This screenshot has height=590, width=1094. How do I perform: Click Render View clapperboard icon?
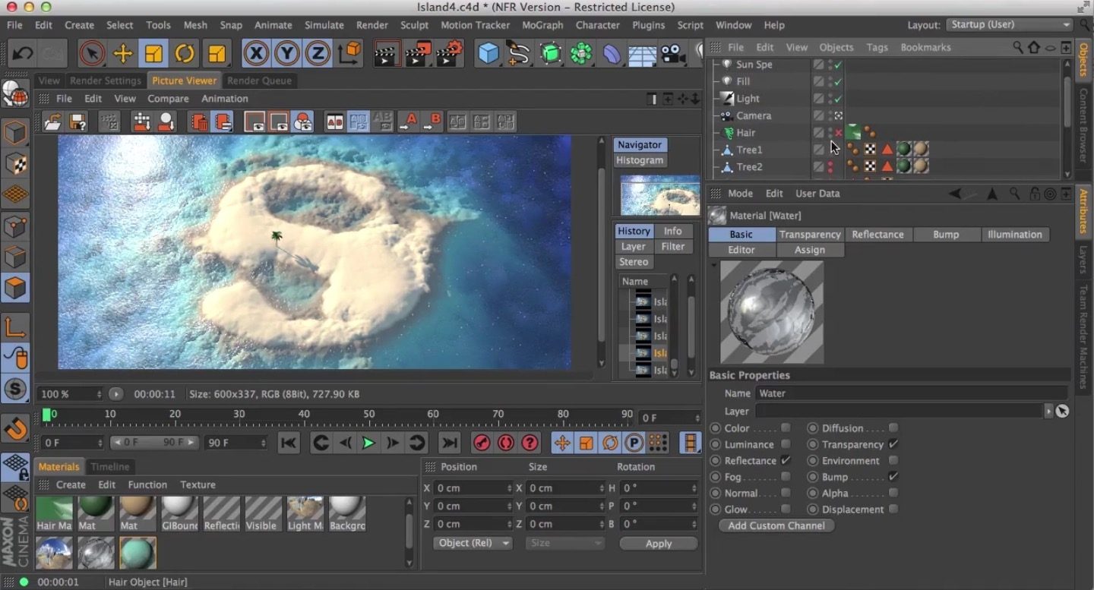point(387,54)
